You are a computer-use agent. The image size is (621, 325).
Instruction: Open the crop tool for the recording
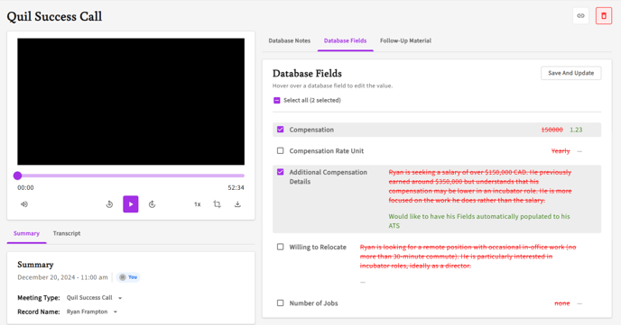217,204
